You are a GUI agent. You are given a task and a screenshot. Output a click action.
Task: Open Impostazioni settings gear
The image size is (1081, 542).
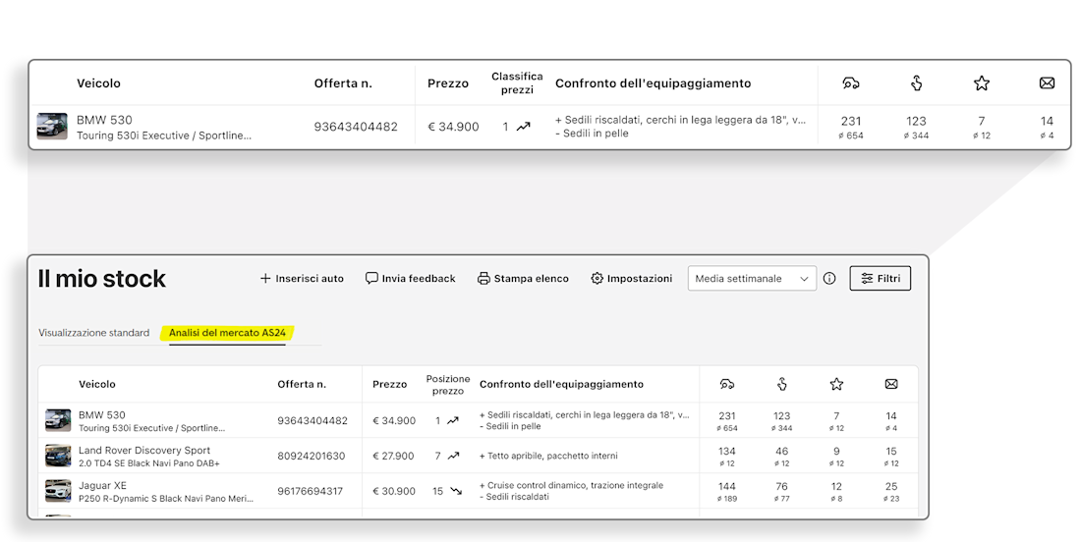(632, 278)
